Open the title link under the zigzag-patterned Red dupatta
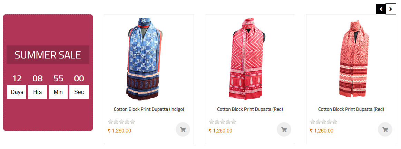 coord(250,109)
